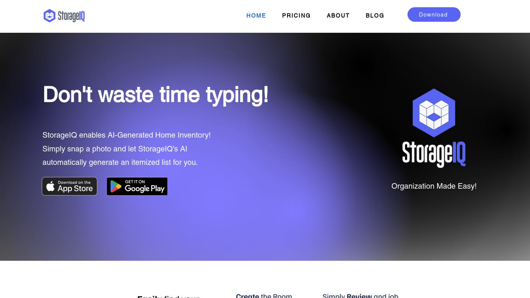Click the AI-Generated Home Inventory description text
The image size is (530, 298).
point(127,149)
